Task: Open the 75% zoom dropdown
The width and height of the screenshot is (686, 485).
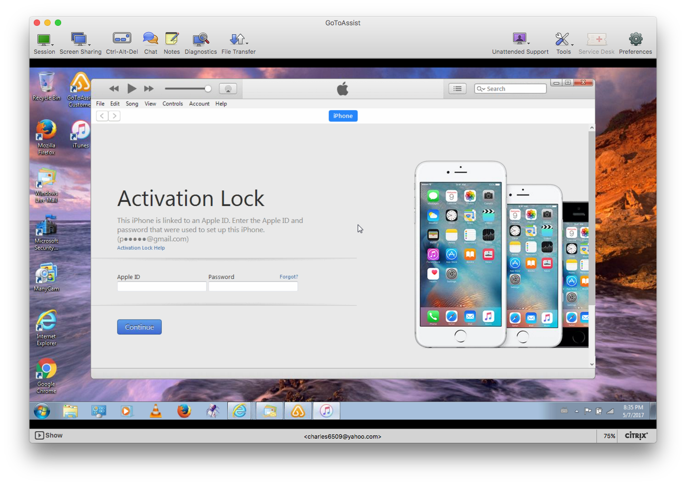Action: tap(610, 436)
